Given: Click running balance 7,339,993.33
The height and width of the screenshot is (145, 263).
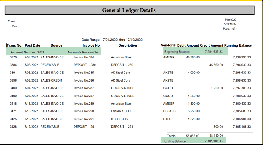Looking at the screenshot, I should click(242, 57).
